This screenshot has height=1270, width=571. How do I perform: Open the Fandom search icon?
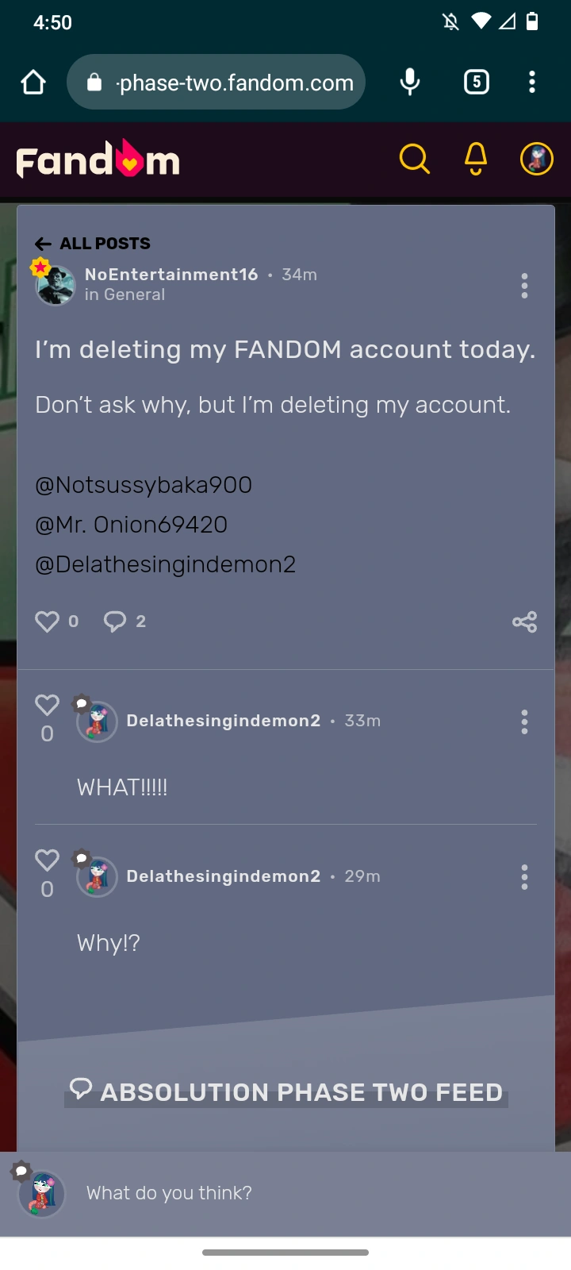point(414,159)
